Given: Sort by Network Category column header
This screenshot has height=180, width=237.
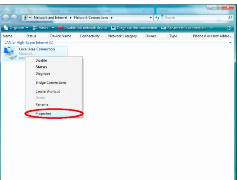Looking at the screenshot, I should tap(125, 36).
